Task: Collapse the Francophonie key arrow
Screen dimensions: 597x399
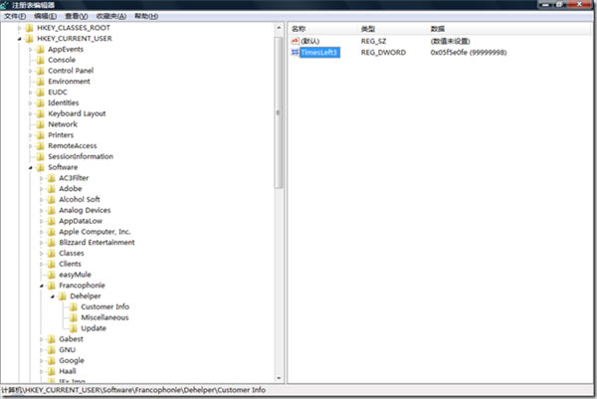Action: 42,286
